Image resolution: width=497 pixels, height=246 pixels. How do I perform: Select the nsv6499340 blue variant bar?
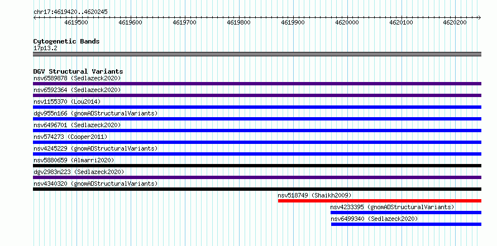407,224
